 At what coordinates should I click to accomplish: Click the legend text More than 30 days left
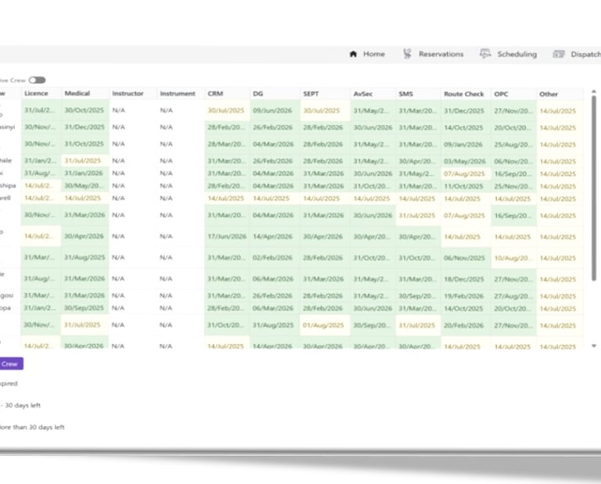32,427
